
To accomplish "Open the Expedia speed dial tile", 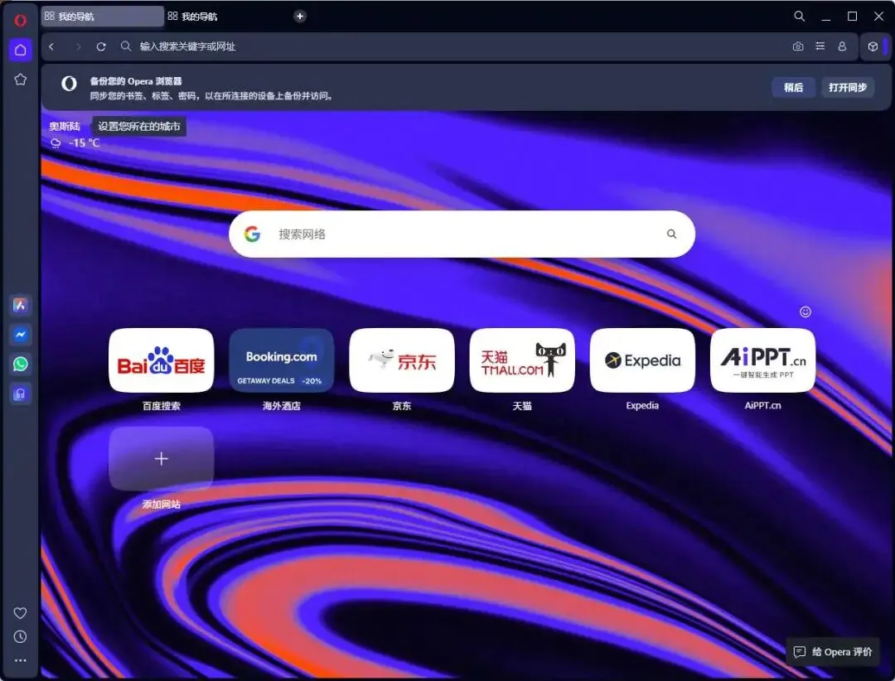I will point(643,360).
